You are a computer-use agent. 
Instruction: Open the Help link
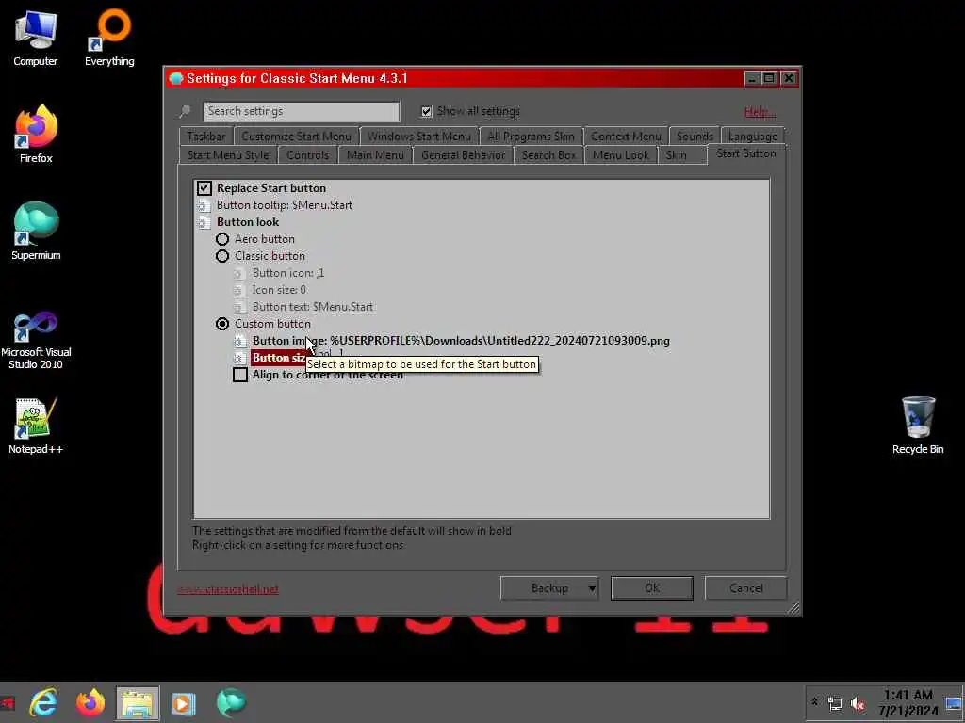point(760,112)
